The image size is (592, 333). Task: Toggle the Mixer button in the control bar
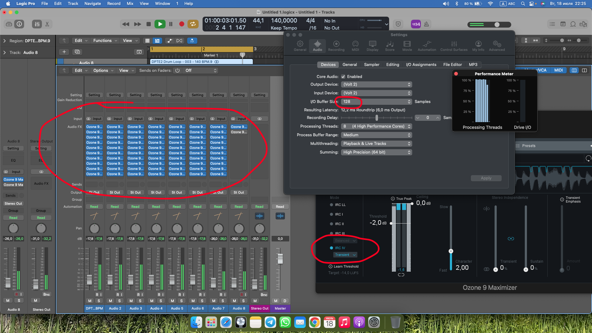[x=37, y=24]
